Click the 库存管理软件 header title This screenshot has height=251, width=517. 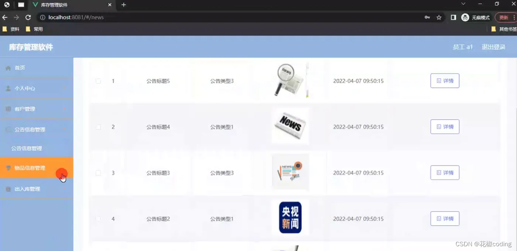[x=31, y=47]
